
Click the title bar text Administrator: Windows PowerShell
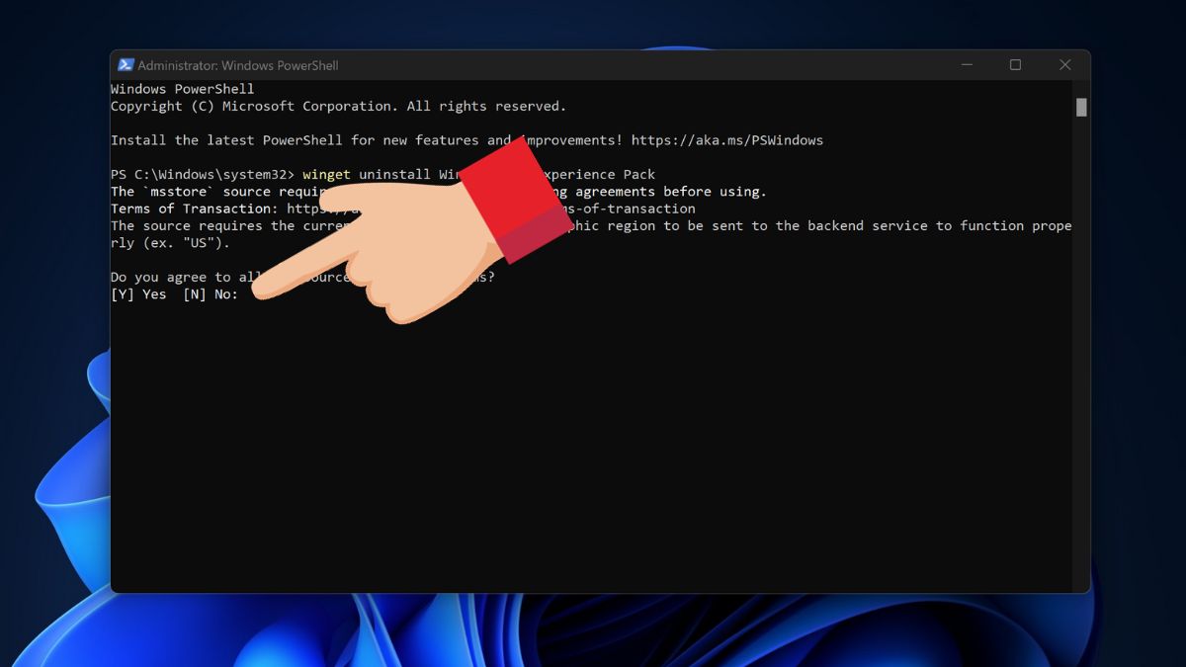(x=237, y=65)
